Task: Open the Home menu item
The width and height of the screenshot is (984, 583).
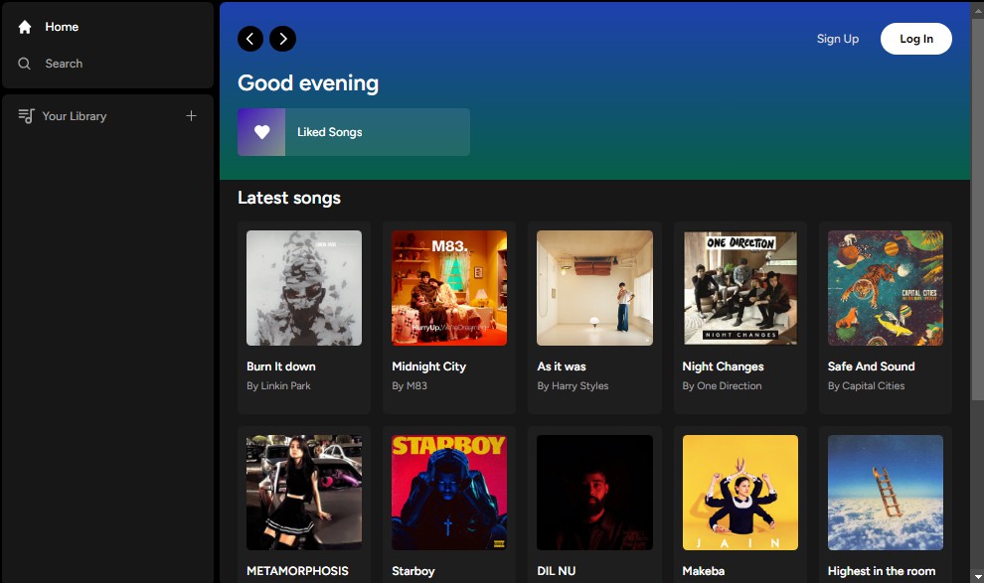Action: [x=62, y=27]
